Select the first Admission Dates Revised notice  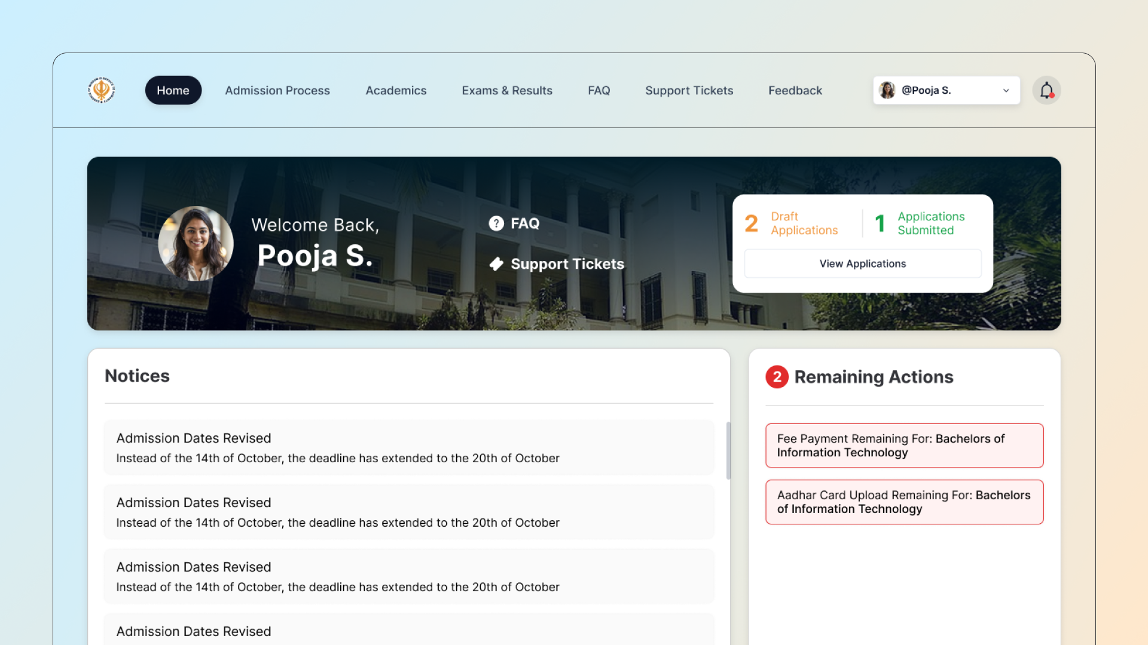point(409,448)
